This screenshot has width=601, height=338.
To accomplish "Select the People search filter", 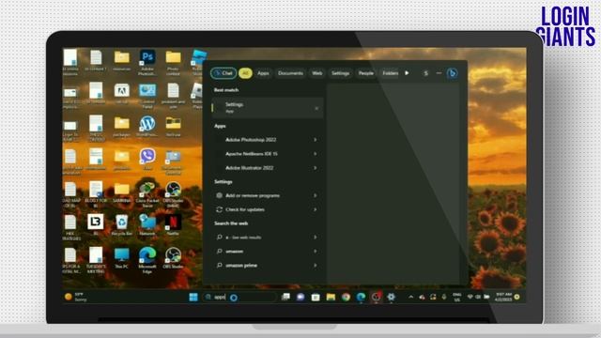I will tap(366, 73).
